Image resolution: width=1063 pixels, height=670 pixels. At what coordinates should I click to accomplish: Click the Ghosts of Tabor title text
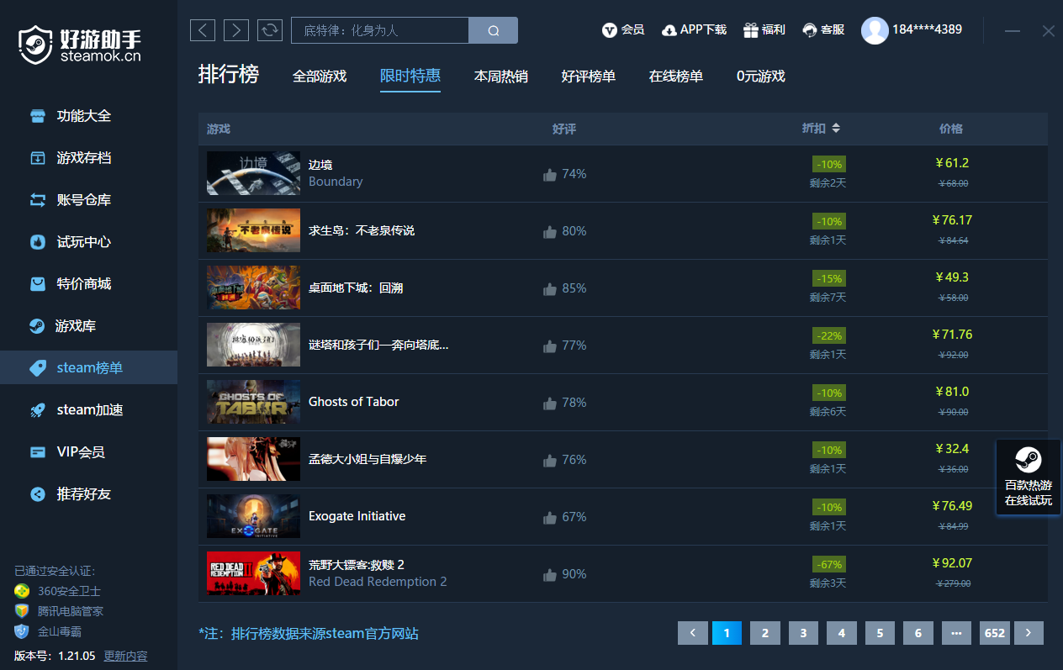tap(354, 402)
